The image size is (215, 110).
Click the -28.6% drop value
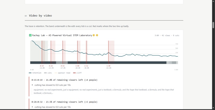point(77,68)
